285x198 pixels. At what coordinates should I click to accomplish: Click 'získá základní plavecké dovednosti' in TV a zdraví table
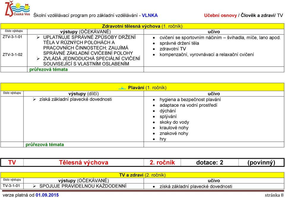(196, 186)
